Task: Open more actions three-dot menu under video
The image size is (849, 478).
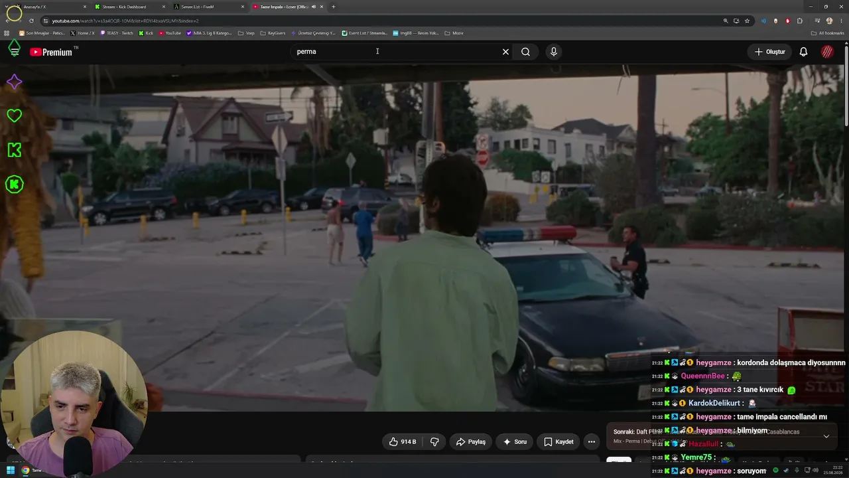Action: click(592, 441)
